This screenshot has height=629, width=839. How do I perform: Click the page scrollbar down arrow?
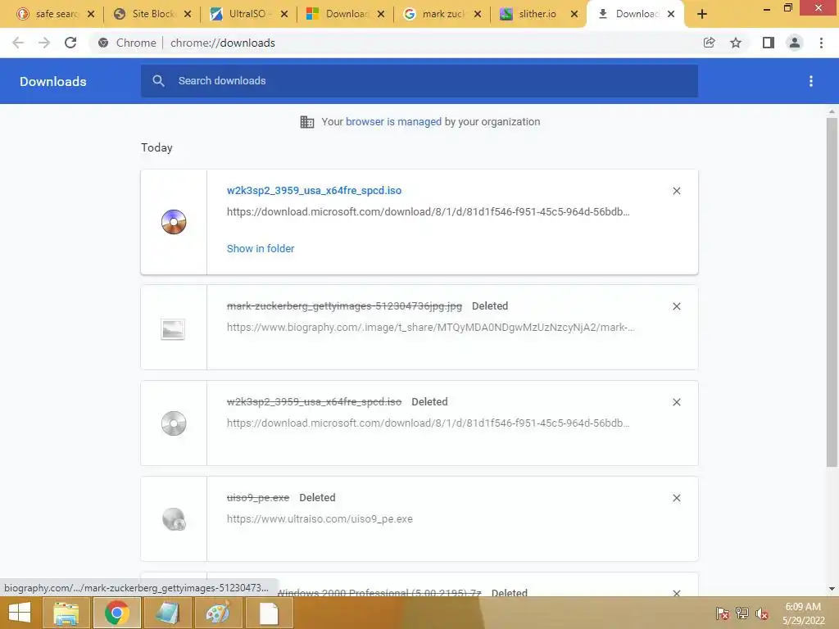(832, 589)
